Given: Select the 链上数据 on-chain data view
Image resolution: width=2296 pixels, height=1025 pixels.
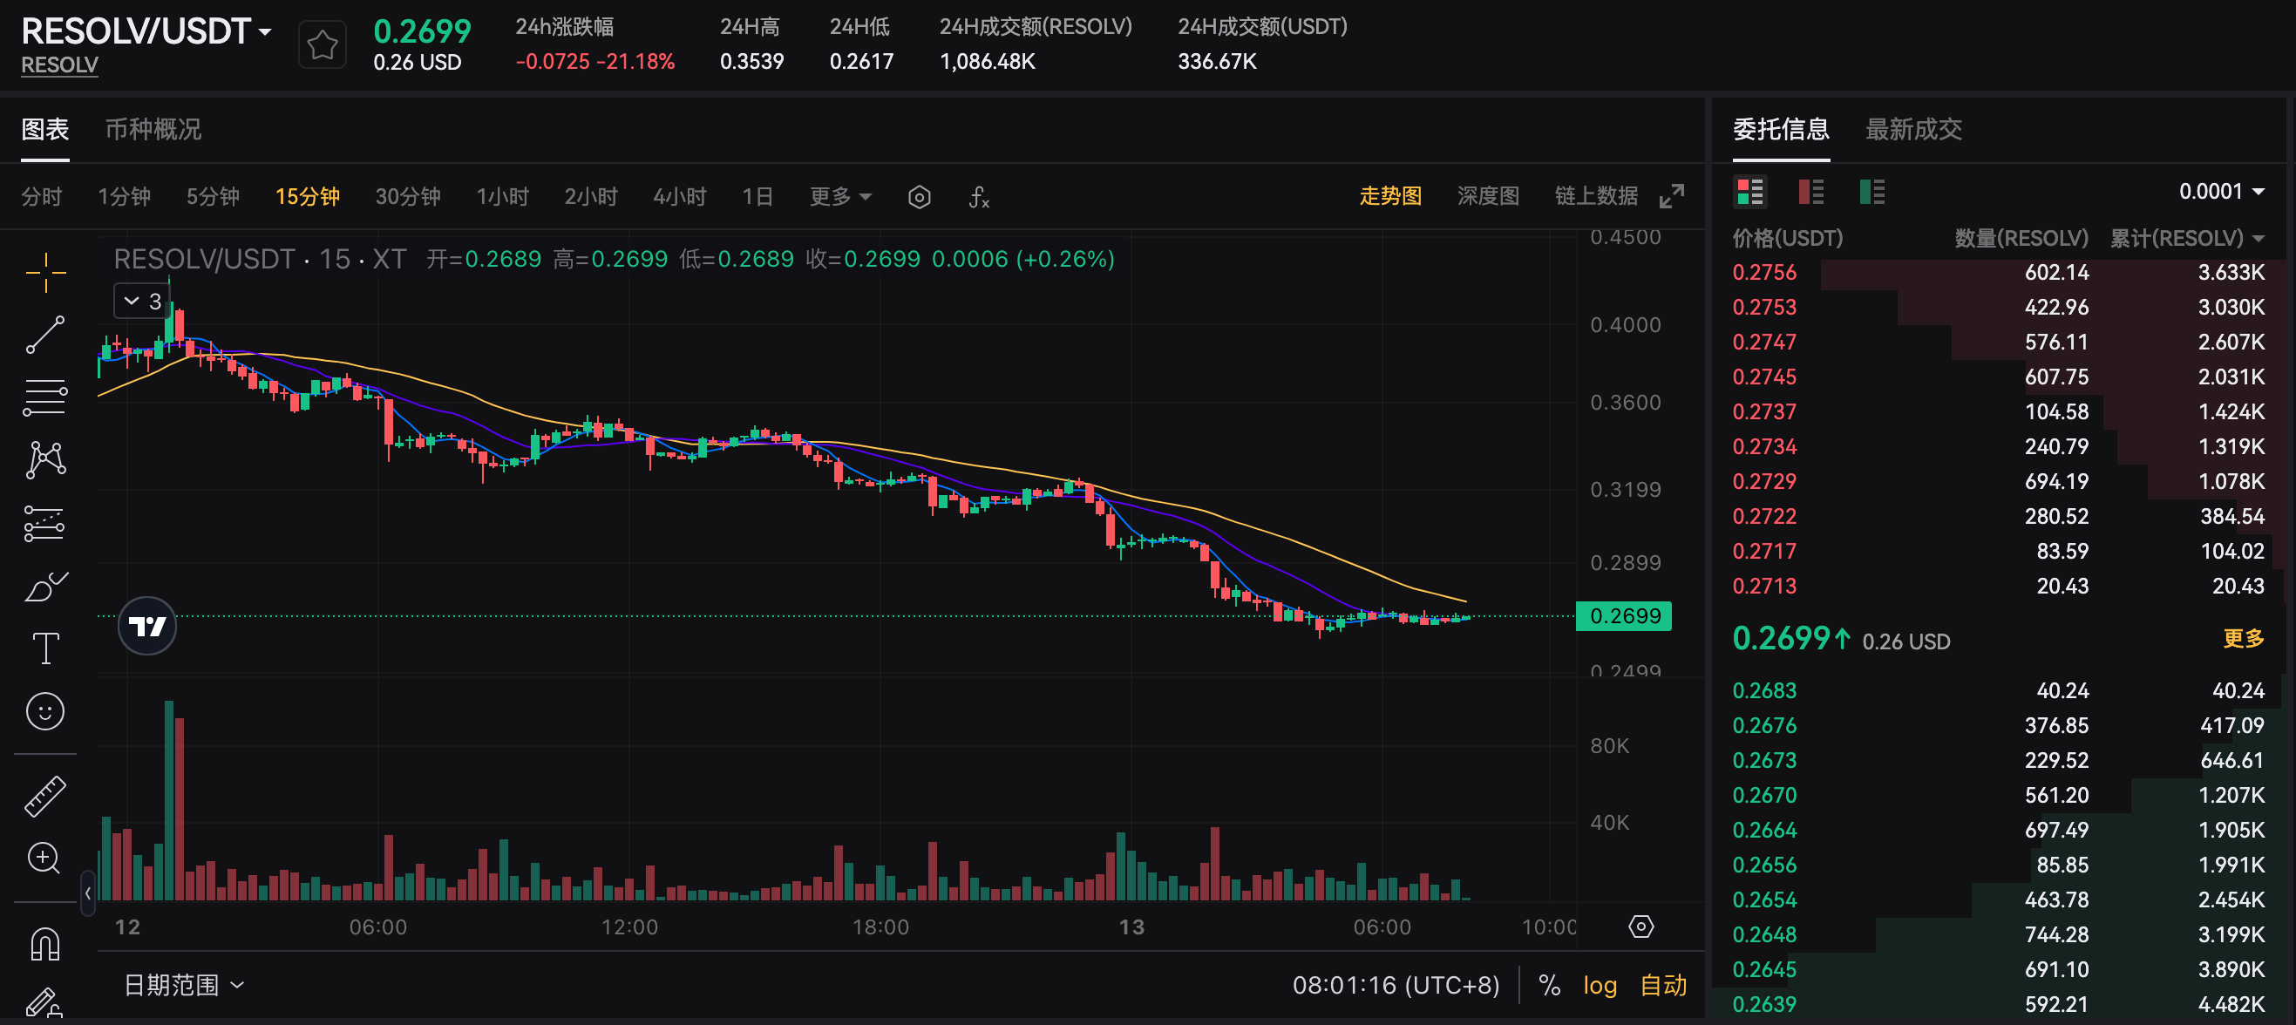Looking at the screenshot, I should coord(1595,196).
